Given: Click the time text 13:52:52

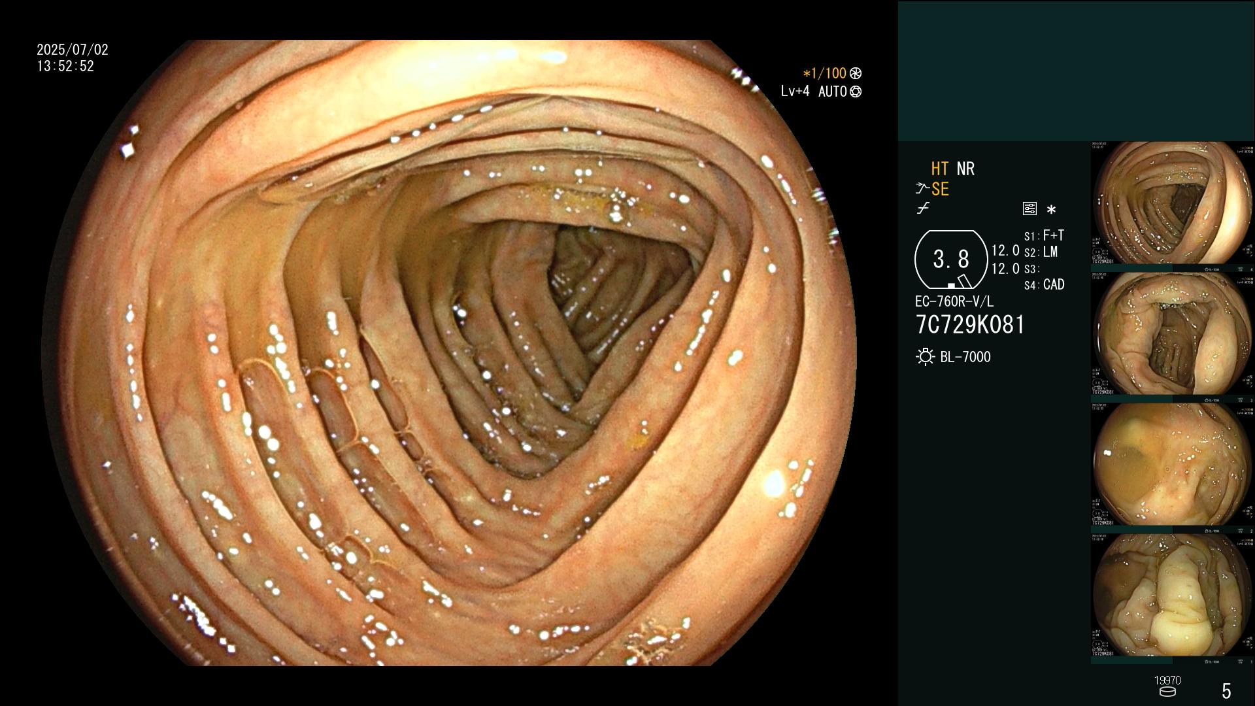Looking at the screenshot, I should (x=65, y=67).
